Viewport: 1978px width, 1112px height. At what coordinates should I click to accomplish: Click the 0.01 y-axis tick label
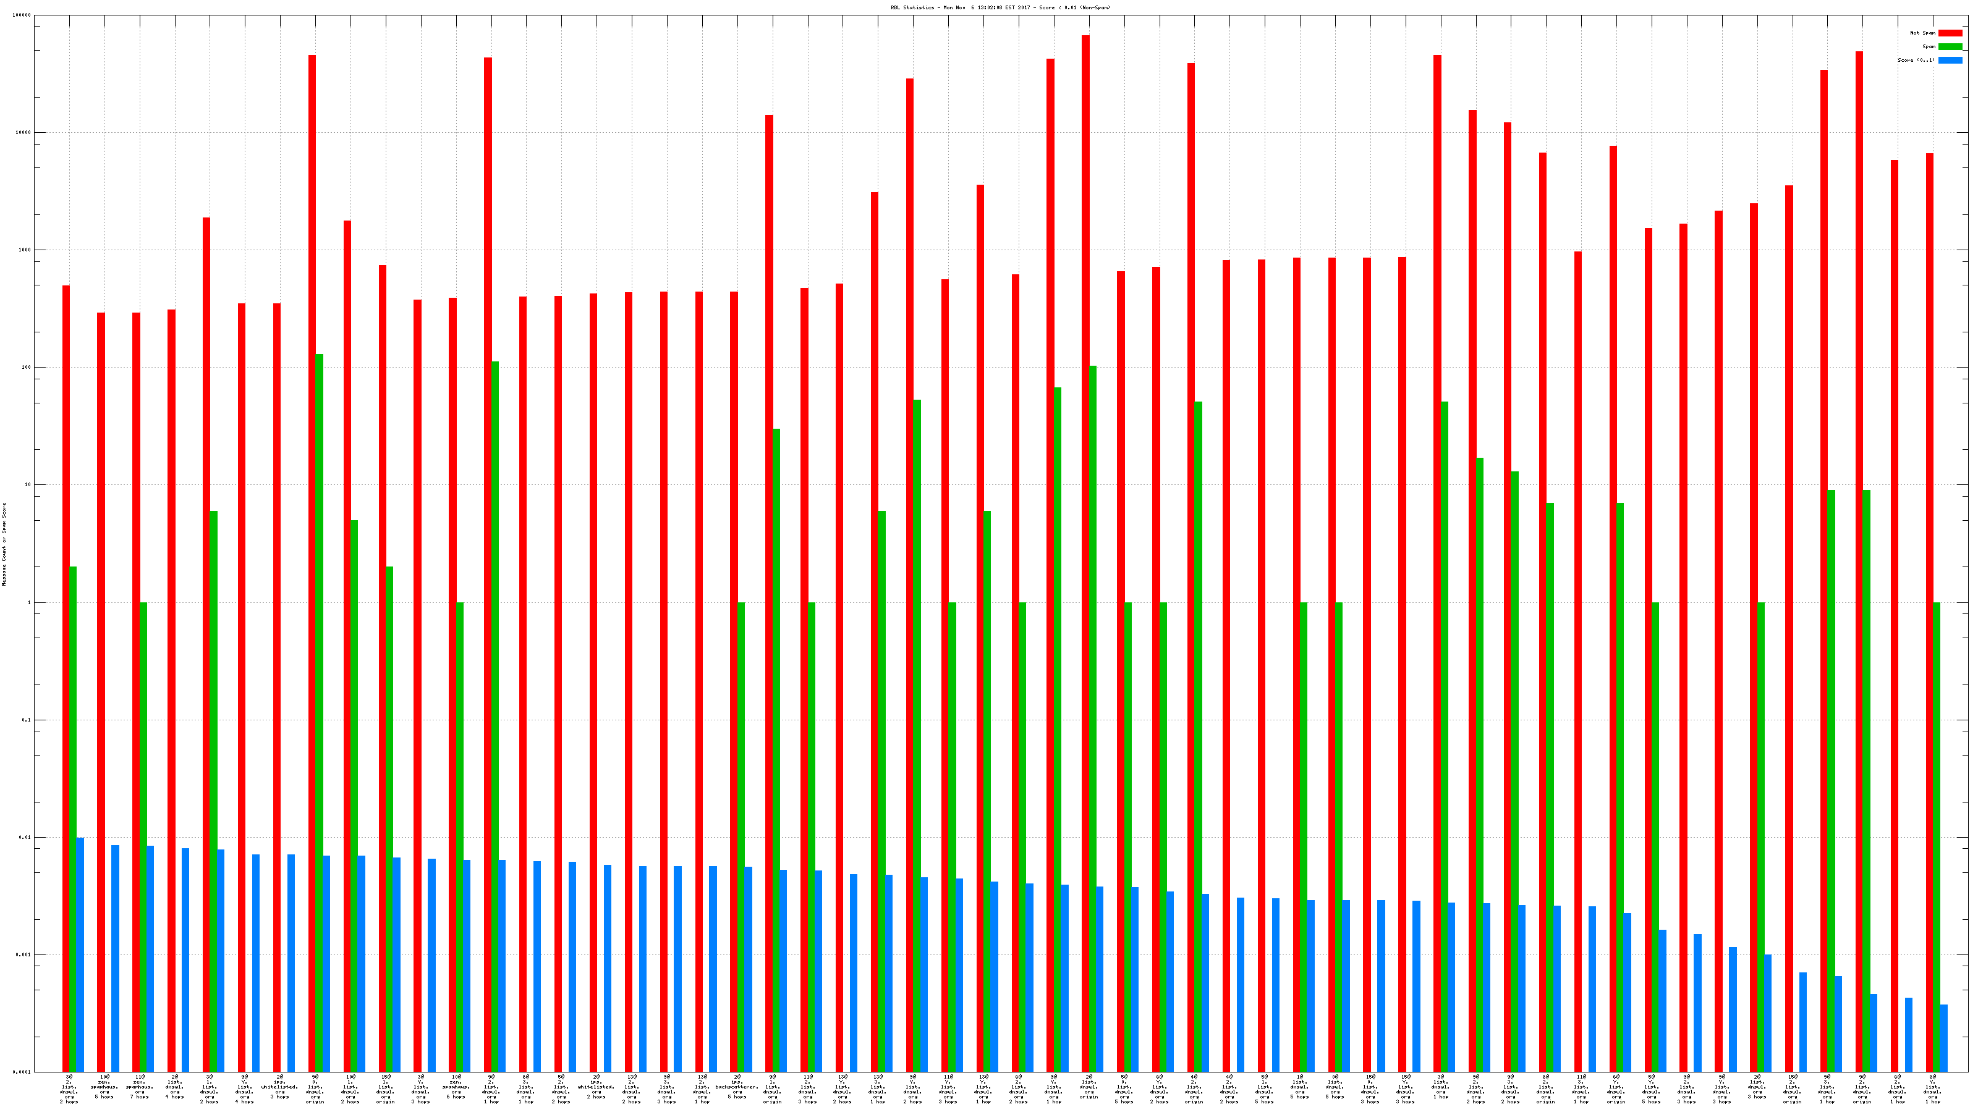tap(25, 837)
